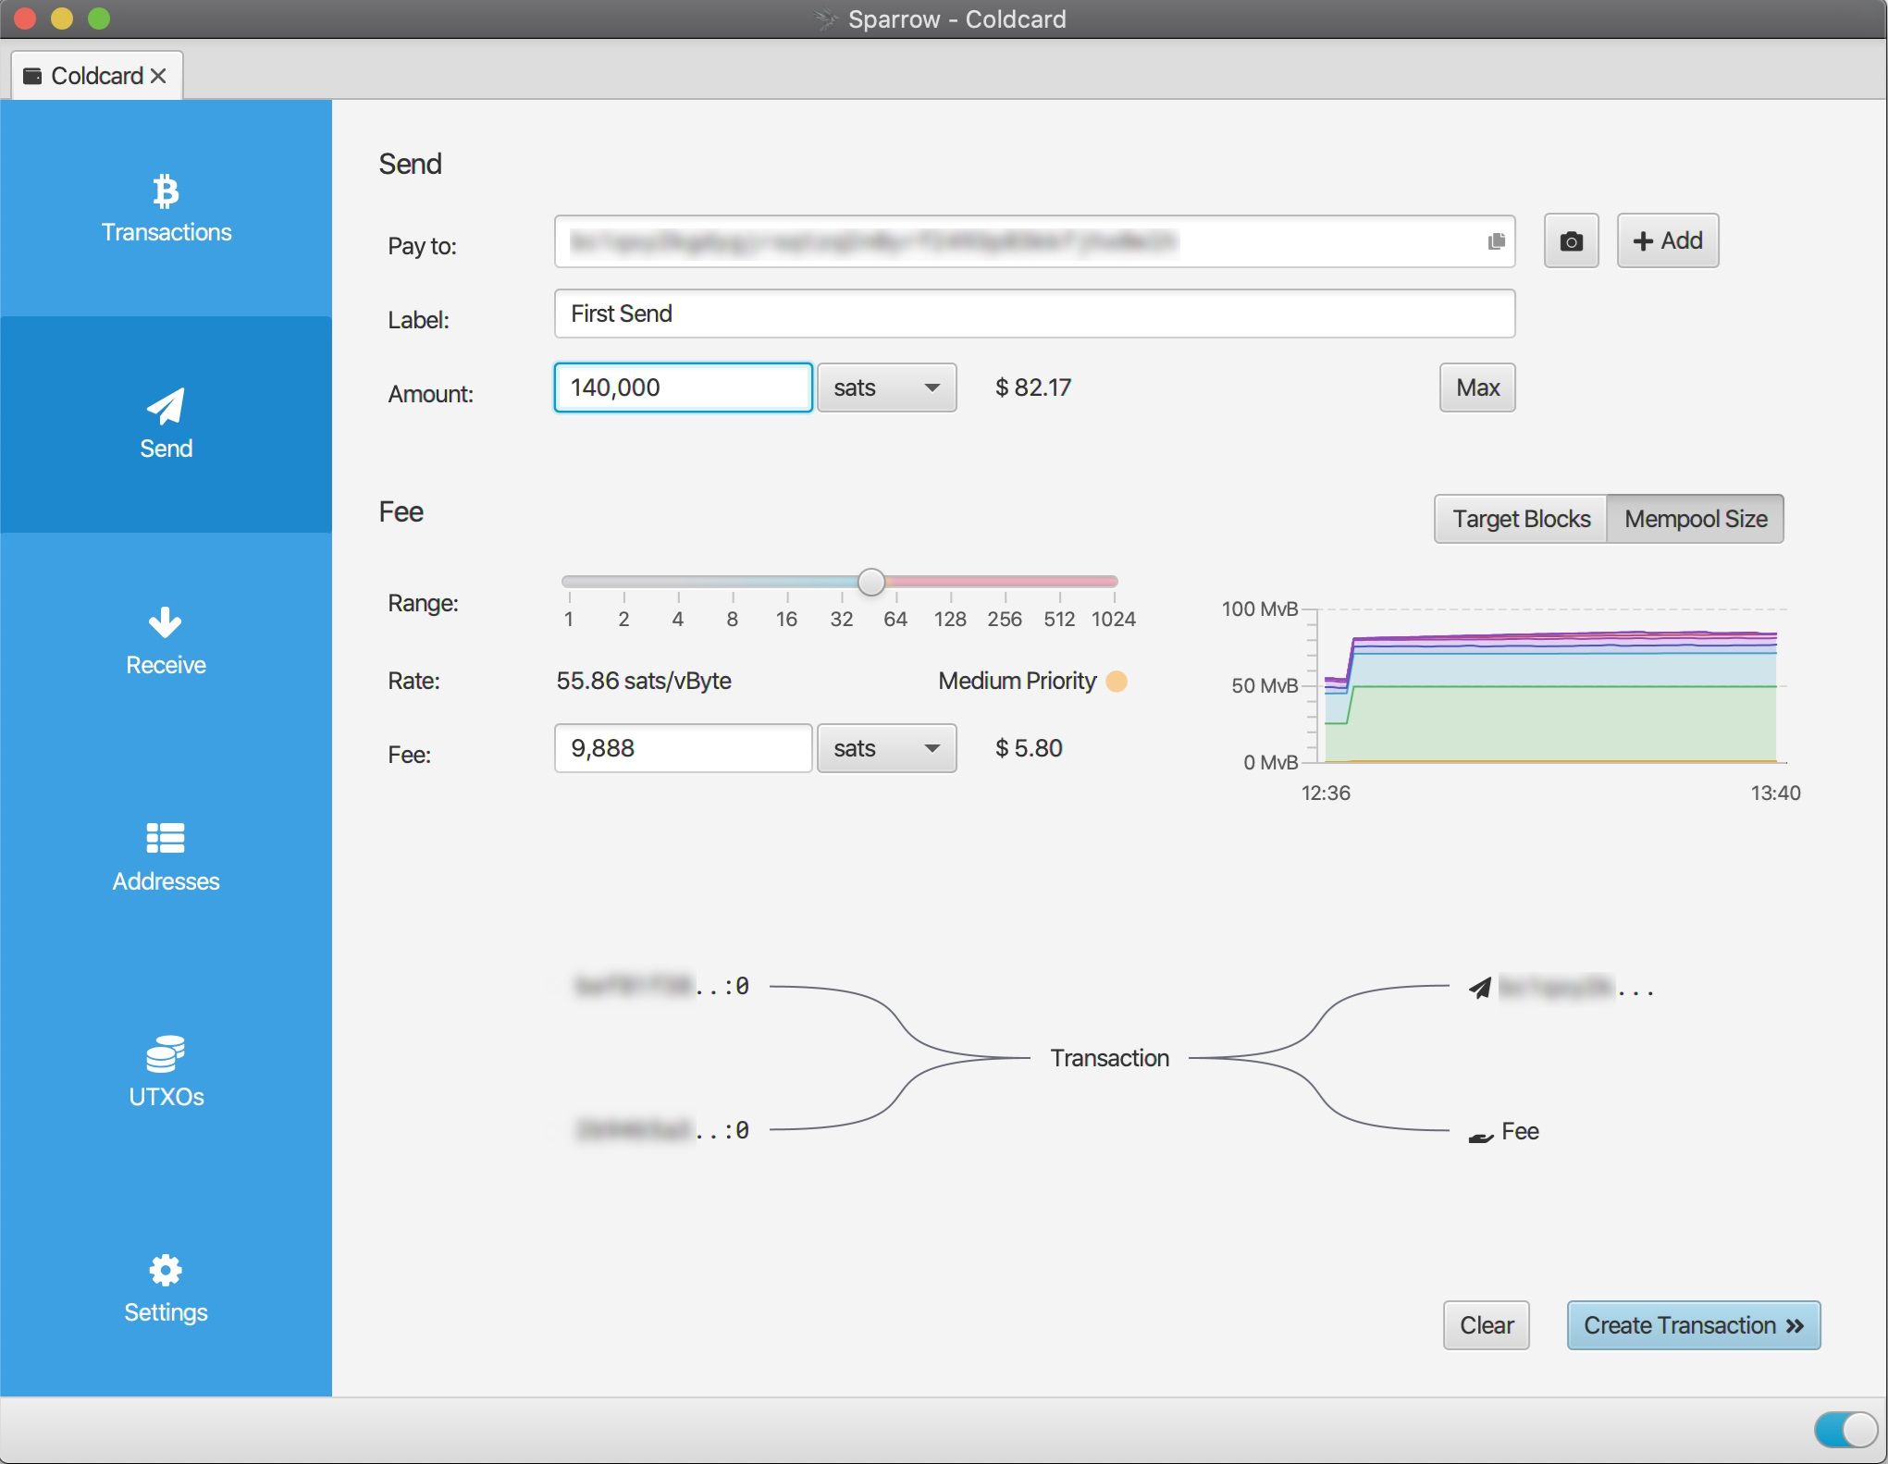
Task: Click the $ 82.17 fiat amount text
Action: tap(1032, 388)
